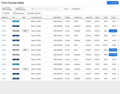Expand the All Employees dropdown
Viewport: 120px width, 94px height.
tap(76, 9)
